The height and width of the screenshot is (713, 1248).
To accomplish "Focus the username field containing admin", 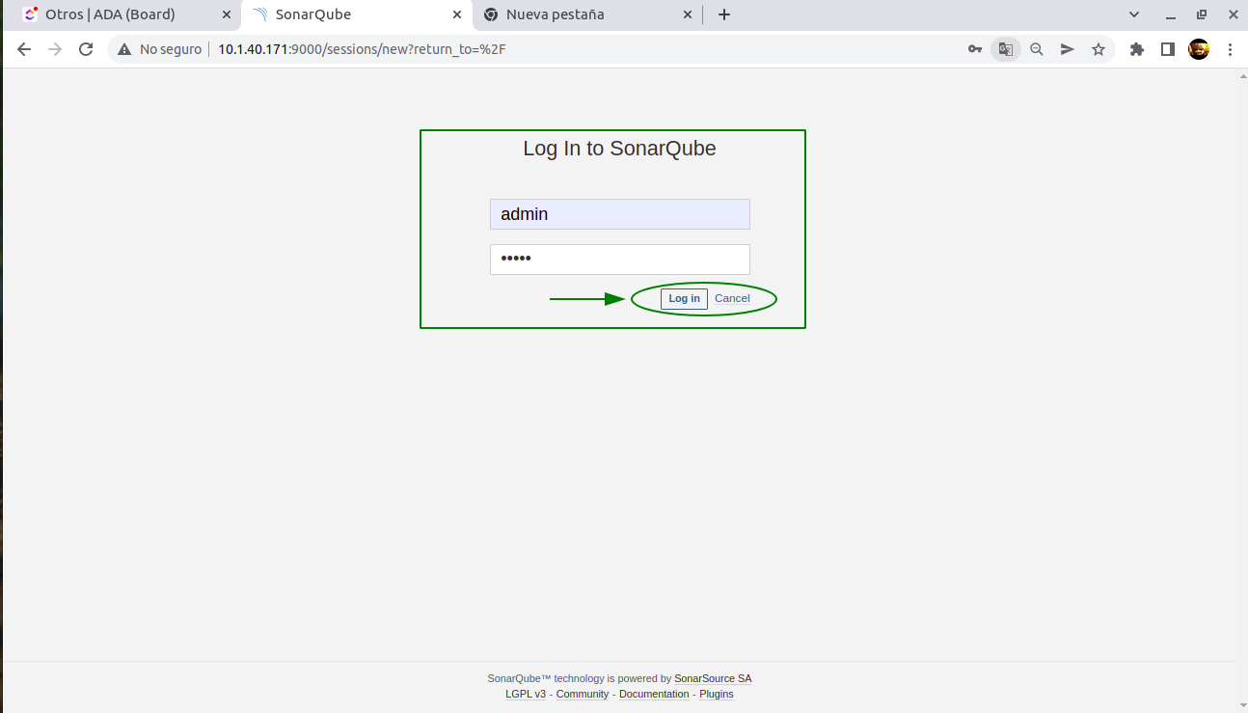I will [620, 214].
